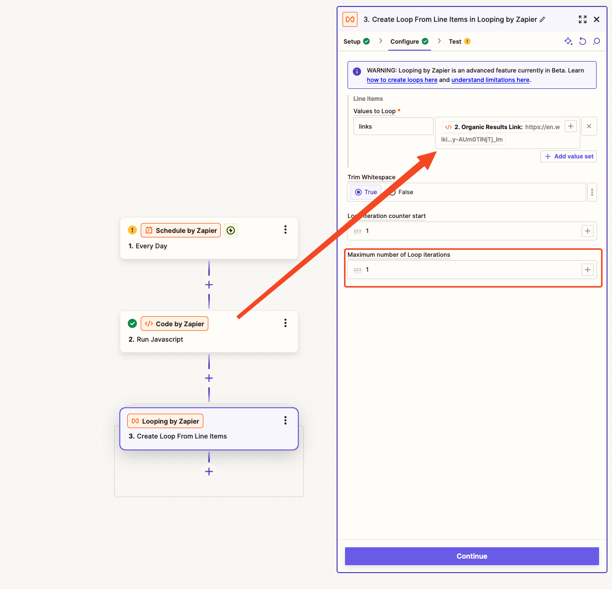Click plus icon in Maximum Loop iterations field
612x589 pixels.
click(x=588, y=270)
